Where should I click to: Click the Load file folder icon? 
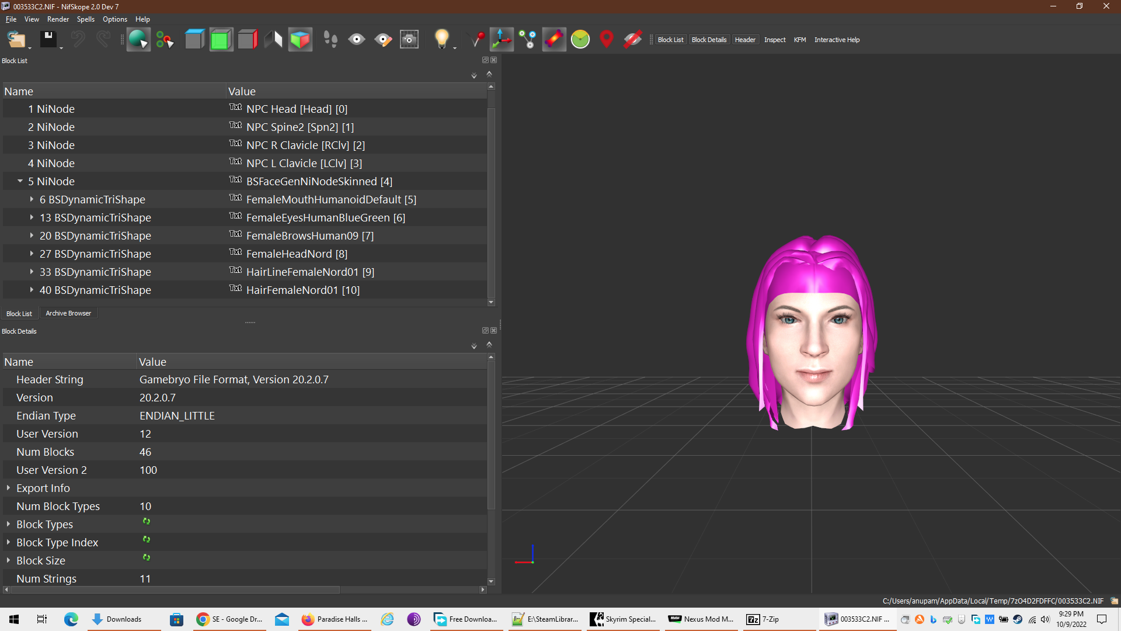[16, 40]
